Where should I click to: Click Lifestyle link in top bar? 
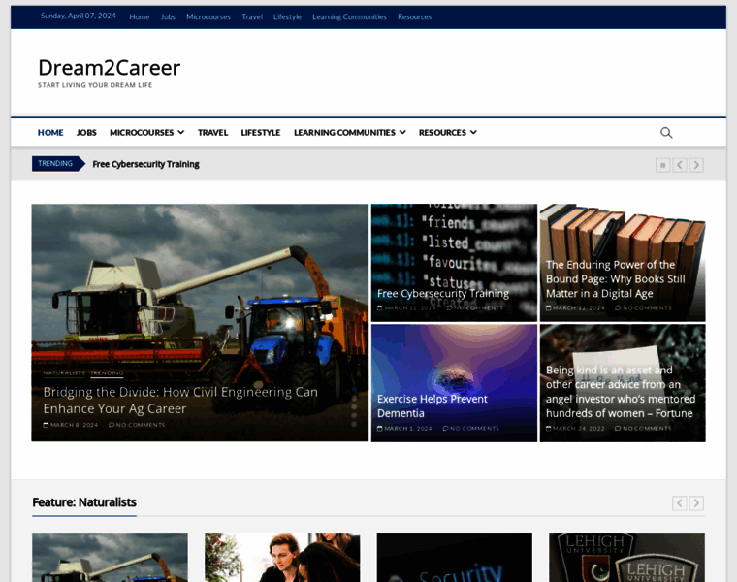[x=287, y=16]
